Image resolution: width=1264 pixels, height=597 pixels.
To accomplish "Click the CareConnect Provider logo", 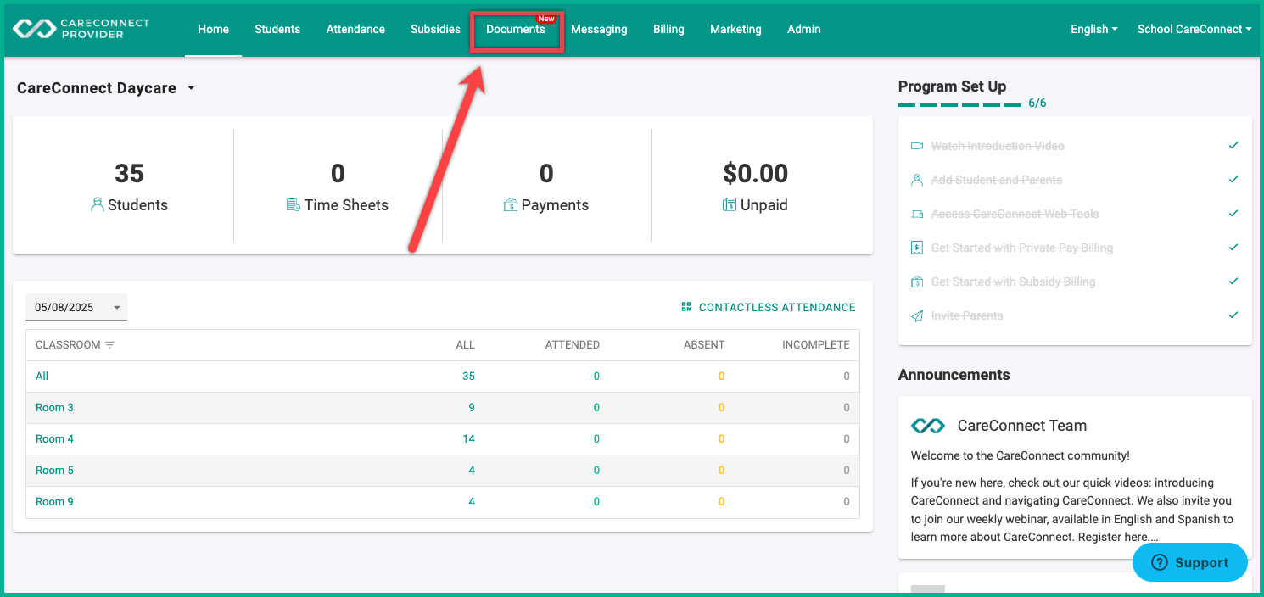I will point(81,29).
